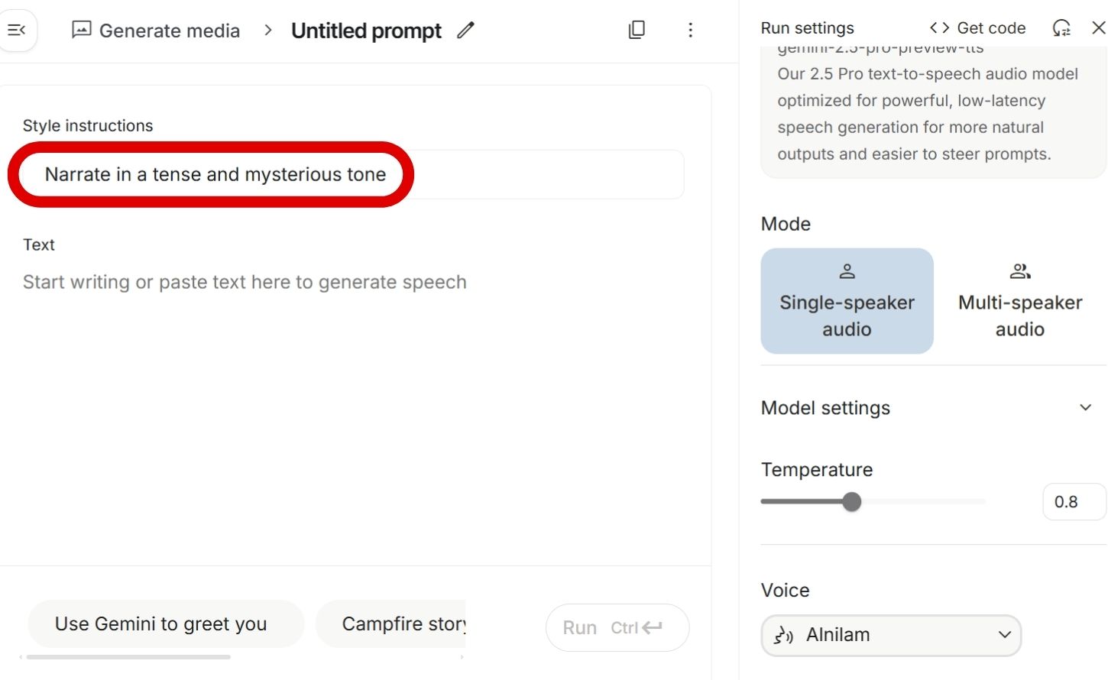Select the Campfire story suggestion chip
The width and height of the screenshot is (1108, 680).
(397, 624)
